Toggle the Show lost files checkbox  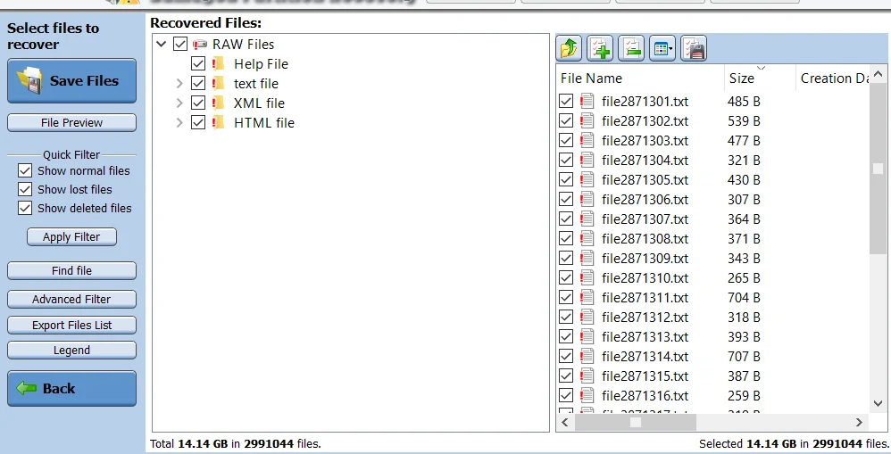[x=25, y=189]
